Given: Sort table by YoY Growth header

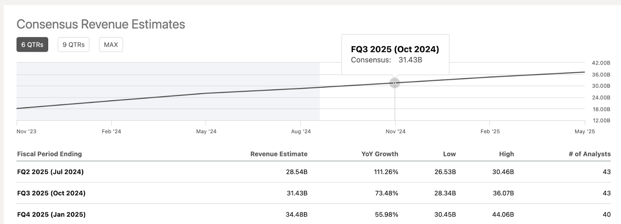Looking at the screenshot, I should pos(380,154).
